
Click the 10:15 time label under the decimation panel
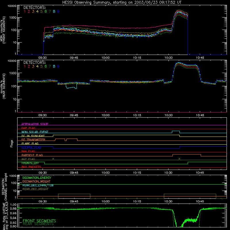click(137, 202)
